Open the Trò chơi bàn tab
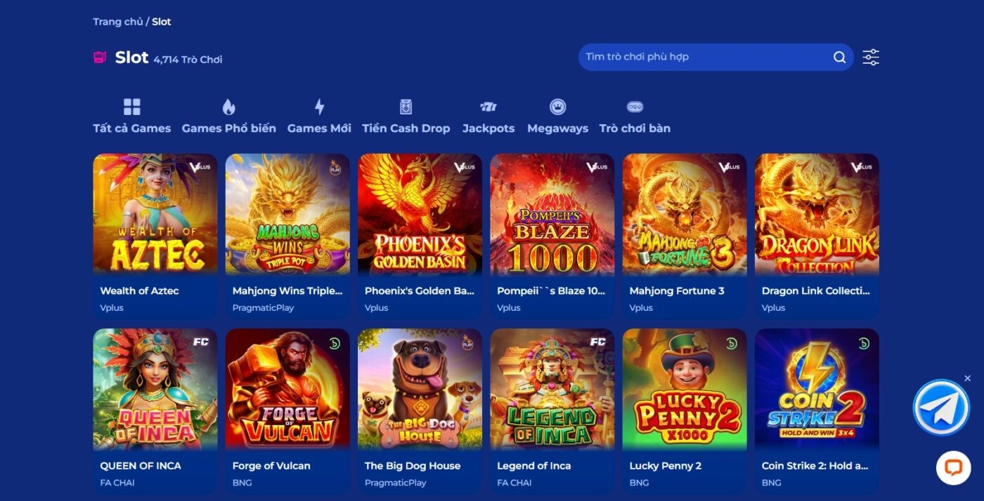Viewport: 984px width, 501px height. coord(635,116)
